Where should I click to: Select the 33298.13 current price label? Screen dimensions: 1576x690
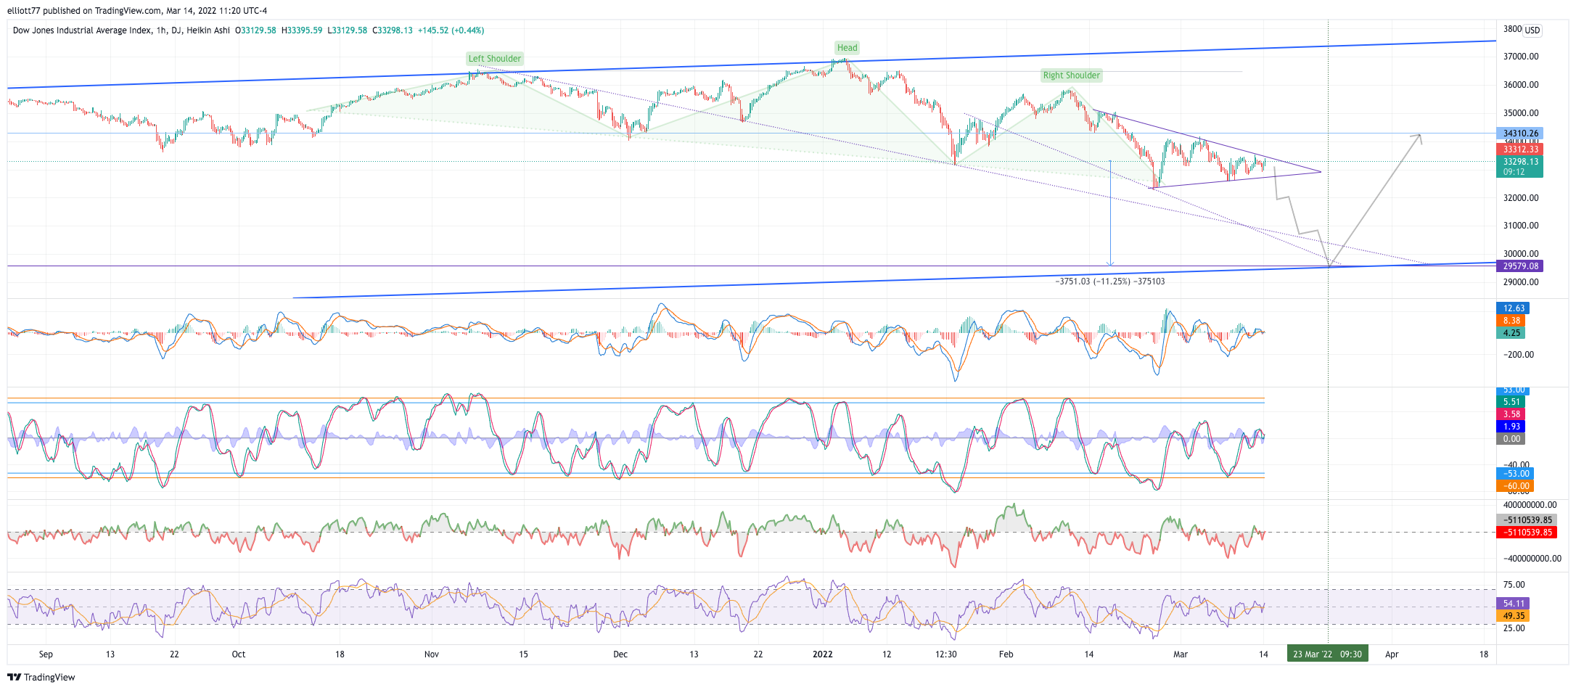[x=1520, y=162]
